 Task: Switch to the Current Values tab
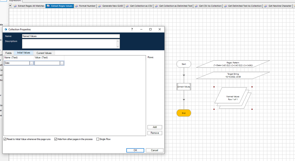tap(44, 53)
